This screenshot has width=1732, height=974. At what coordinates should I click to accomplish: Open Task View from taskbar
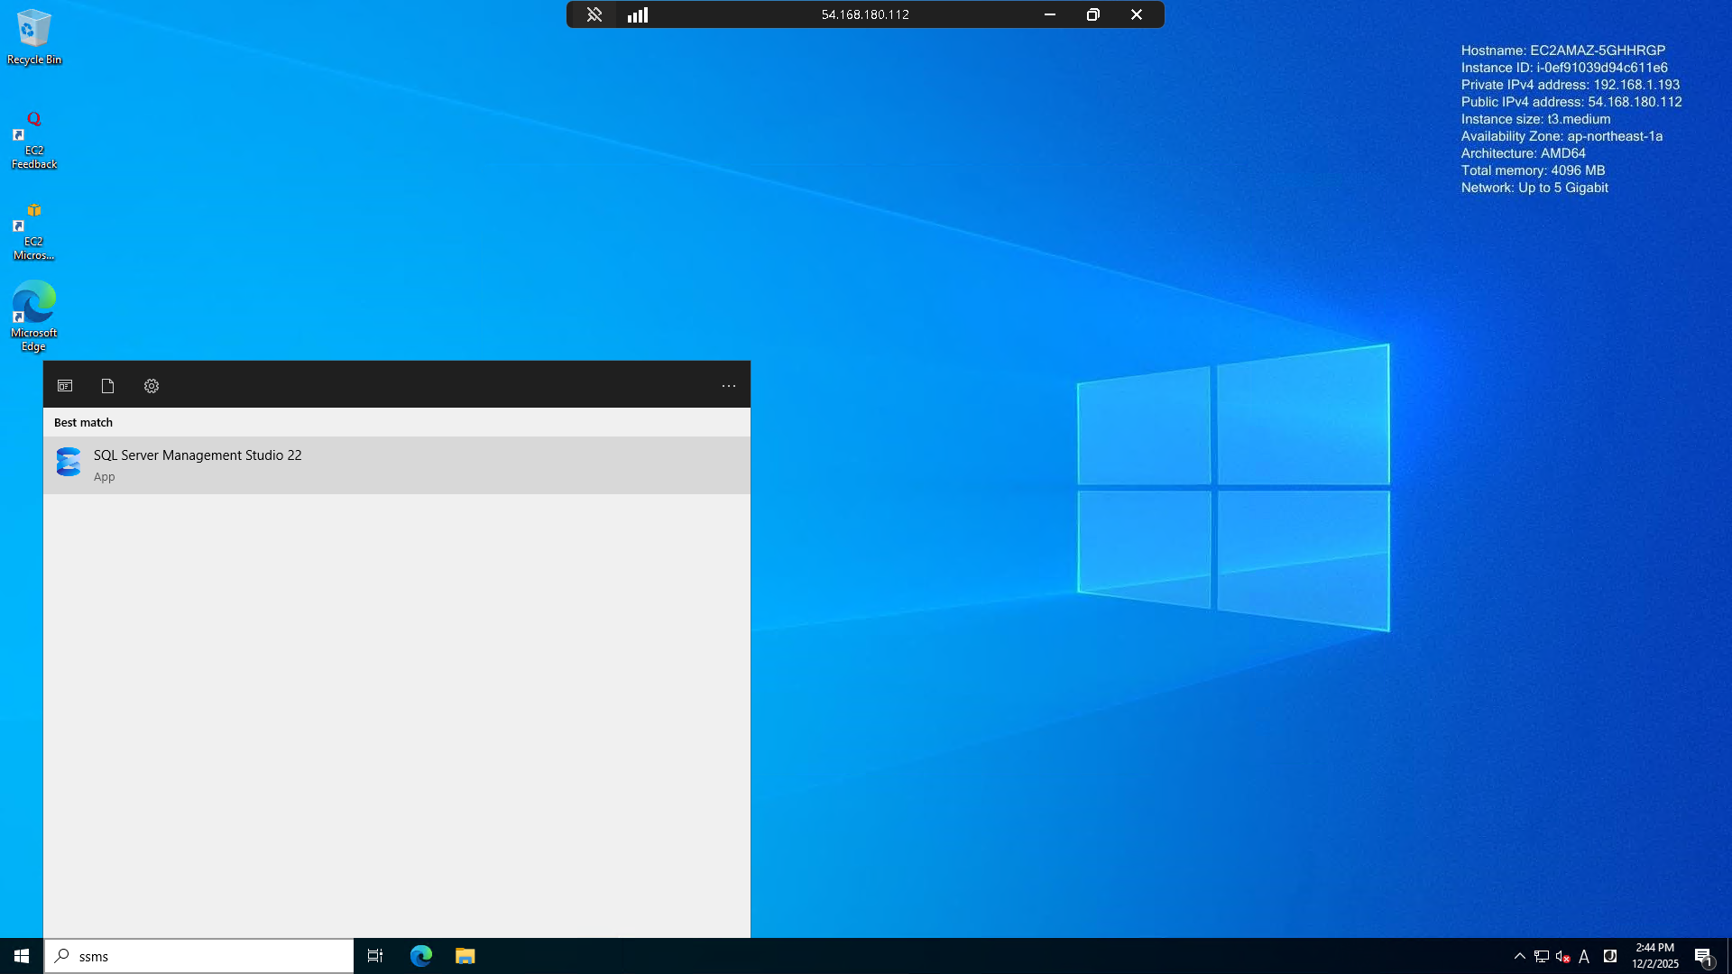375,956
